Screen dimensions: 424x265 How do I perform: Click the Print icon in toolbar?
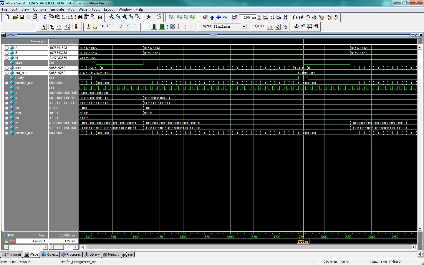click(35, 17)
